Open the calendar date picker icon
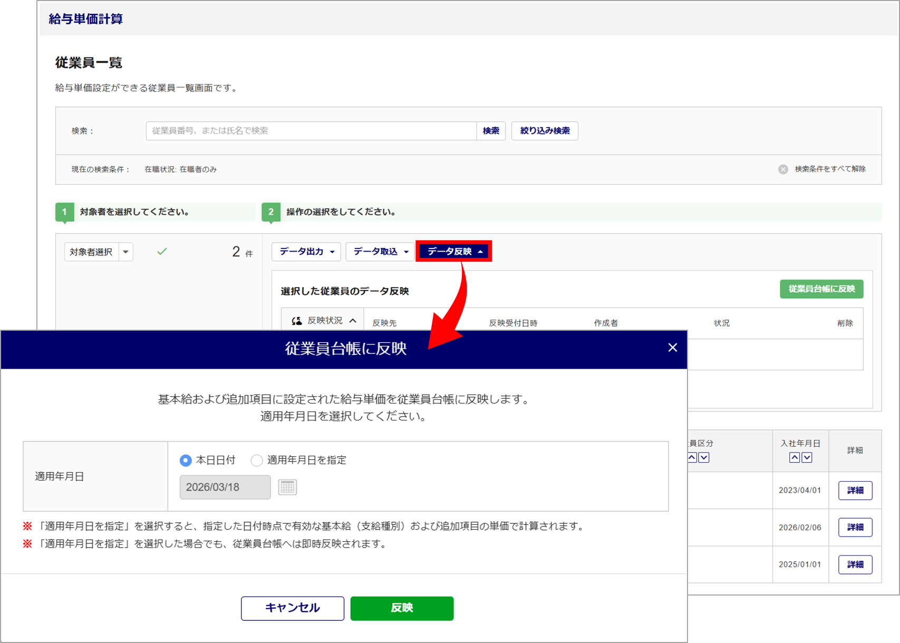900x643 pixels. pyautogui.click(x=287, y=487)
